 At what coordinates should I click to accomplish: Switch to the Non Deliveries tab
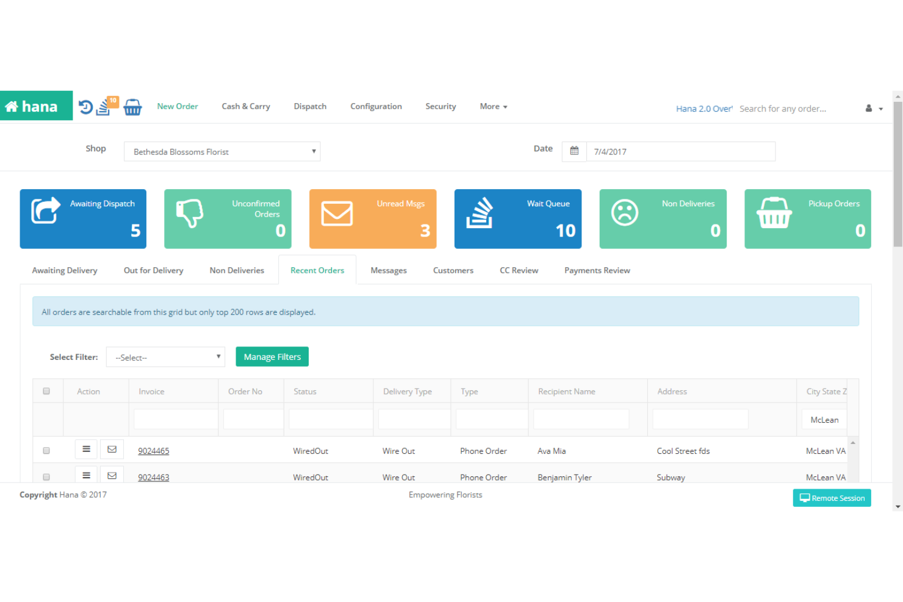237,270
